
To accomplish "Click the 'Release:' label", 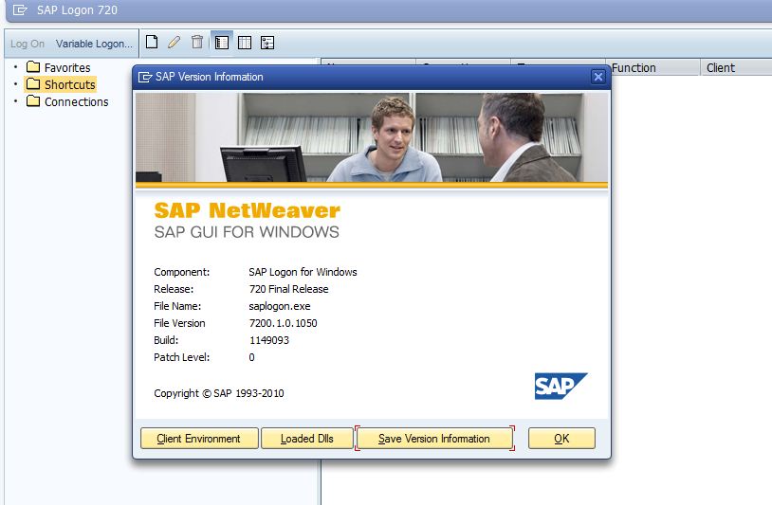I will (174, 289).
